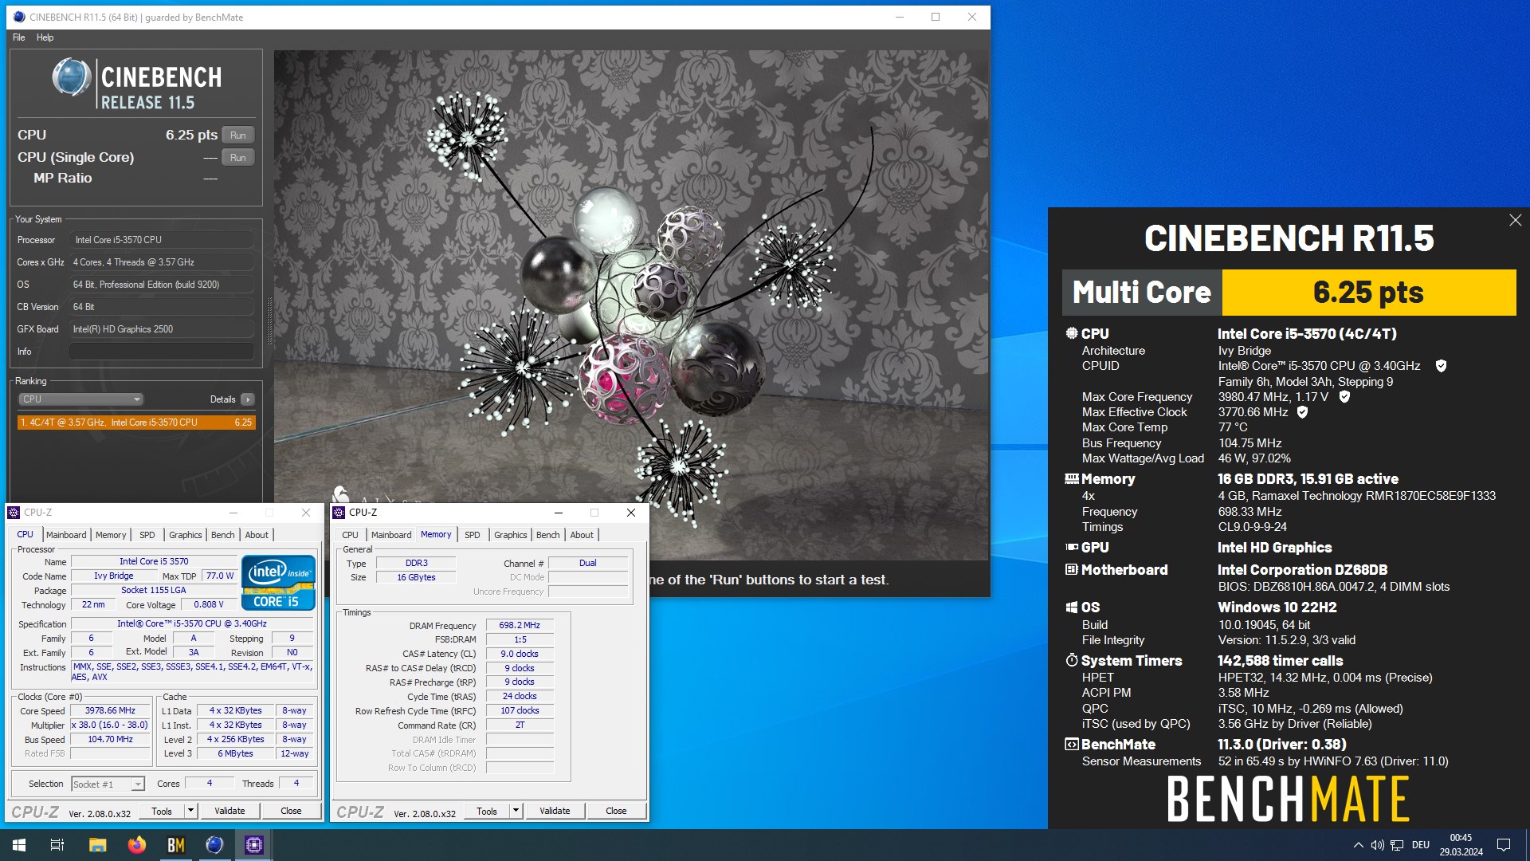Open SPD tab in left CPU-Z
Viewport: 1530px width, 861px height.
coord(147,535)
